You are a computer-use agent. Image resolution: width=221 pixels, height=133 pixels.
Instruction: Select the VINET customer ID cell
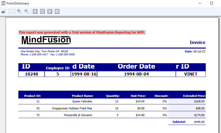[x=191, y=74]
